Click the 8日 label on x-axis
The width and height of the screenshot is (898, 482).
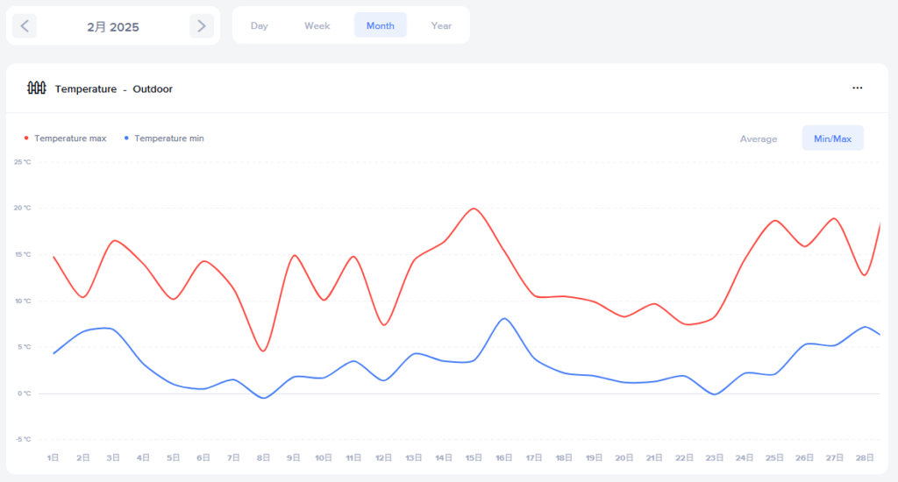coord(263,457)
